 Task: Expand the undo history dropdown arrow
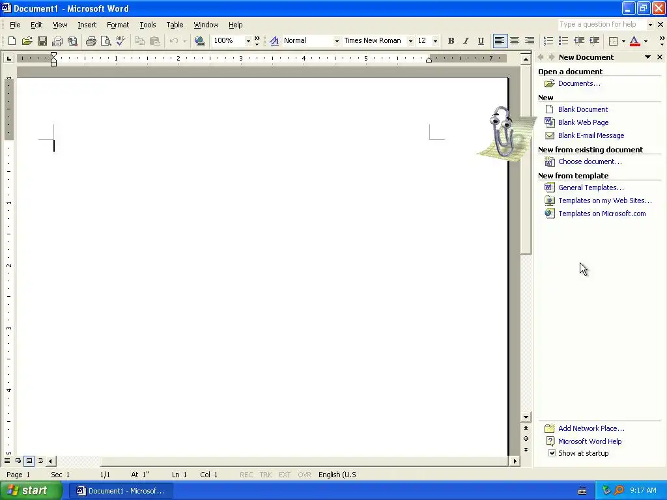pos(184,41)
